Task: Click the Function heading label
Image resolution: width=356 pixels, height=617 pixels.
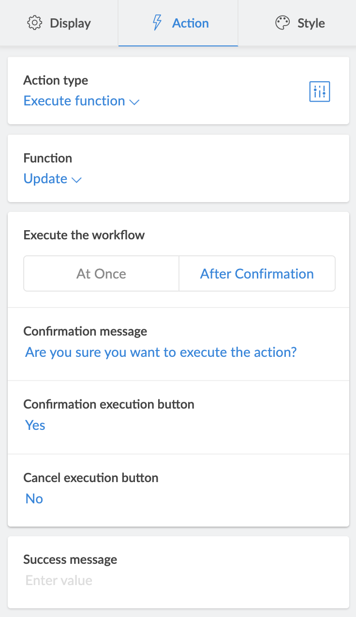Action: (x=47, y=158)
